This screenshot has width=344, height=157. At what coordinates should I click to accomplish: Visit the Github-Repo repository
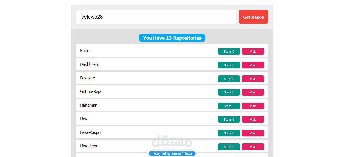[x=253, y=92]
